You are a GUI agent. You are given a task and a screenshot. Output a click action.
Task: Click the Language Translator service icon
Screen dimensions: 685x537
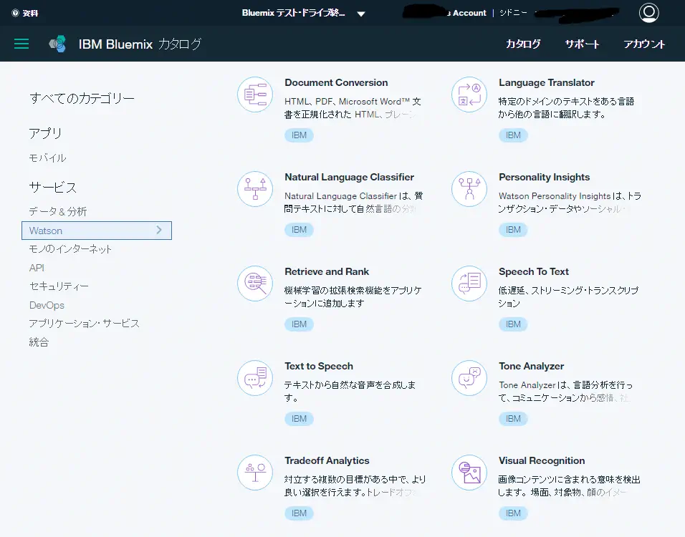point(469,95)
